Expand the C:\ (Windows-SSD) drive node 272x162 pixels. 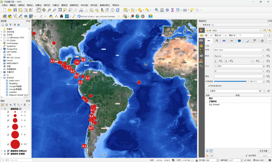pyautogui.click(x=2, y=38)
